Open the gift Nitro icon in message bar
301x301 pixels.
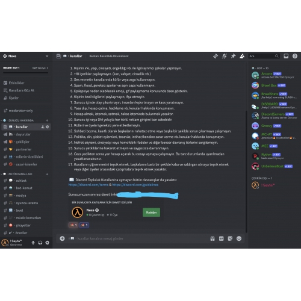(x=213, y=238)
